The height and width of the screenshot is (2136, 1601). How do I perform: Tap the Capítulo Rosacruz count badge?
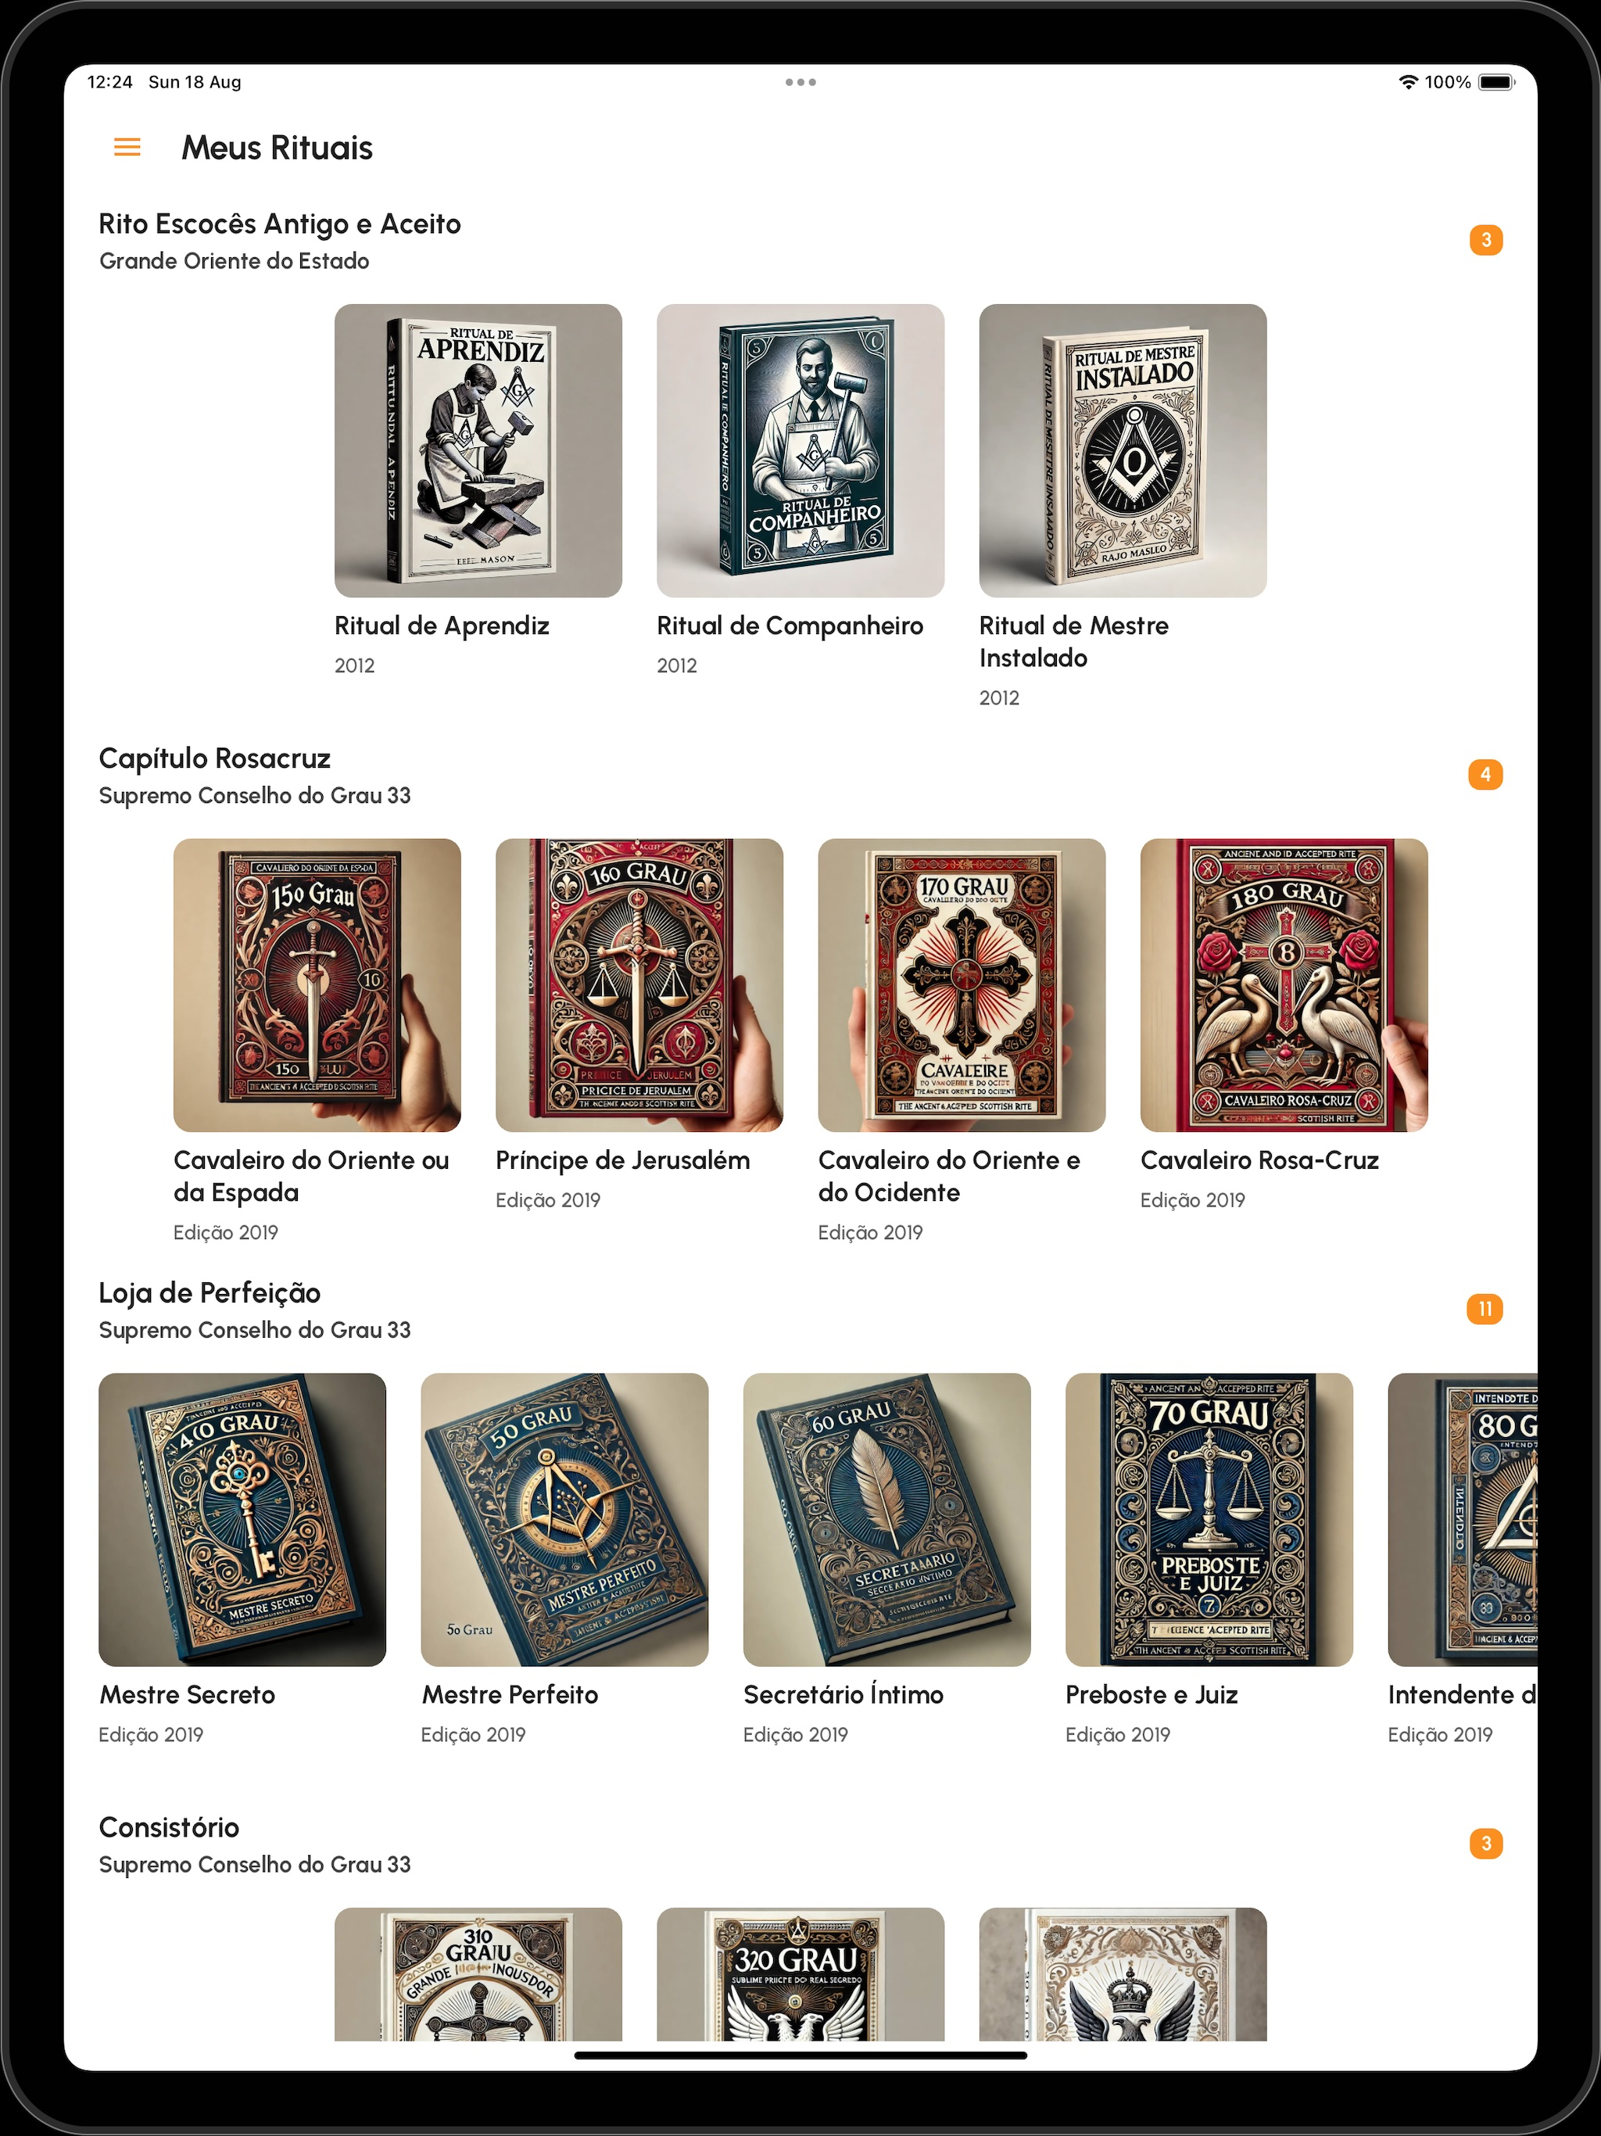pos(1486,773)
